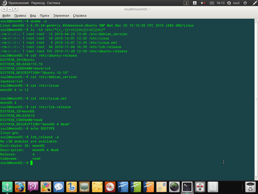Unmute the volume via muted speaker icon
The width and height of the screenshot is (258, 194).
pyautogui.click(x=203, y=3)
